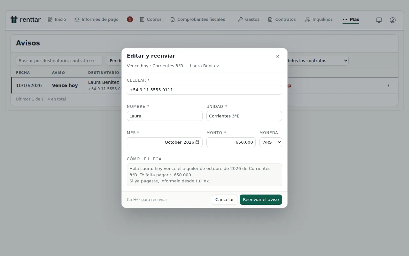Focus the Buscar por destinatario search box
The height and width of the screenshot is (256, 409).
click(x=59, y=60)
